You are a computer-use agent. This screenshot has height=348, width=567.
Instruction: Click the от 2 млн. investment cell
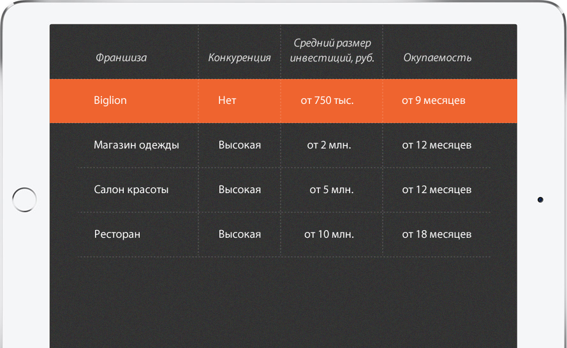pos(329,145)
